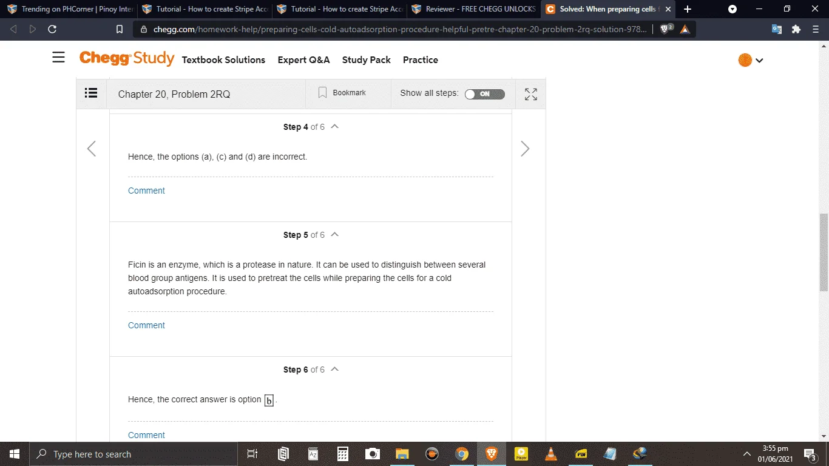The width and height of the screenshot is (829, 466).
Task: Click the Windows Start button
Action: pyautogui.click(x=15, y=454)
